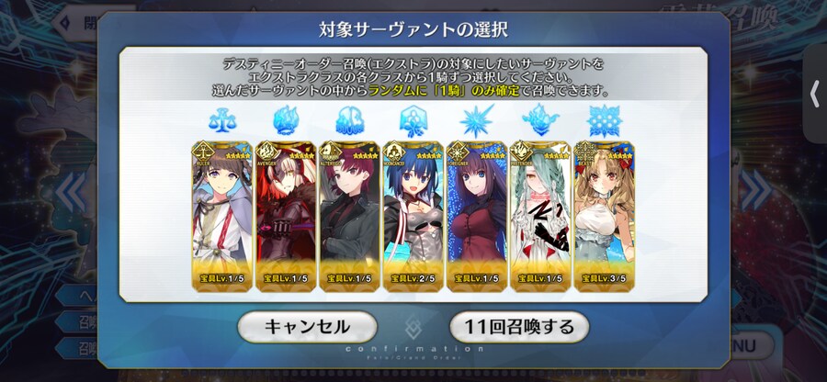Select the Beast class icon
The width and height of the screenshot is (827, 382).
point(604,120)
